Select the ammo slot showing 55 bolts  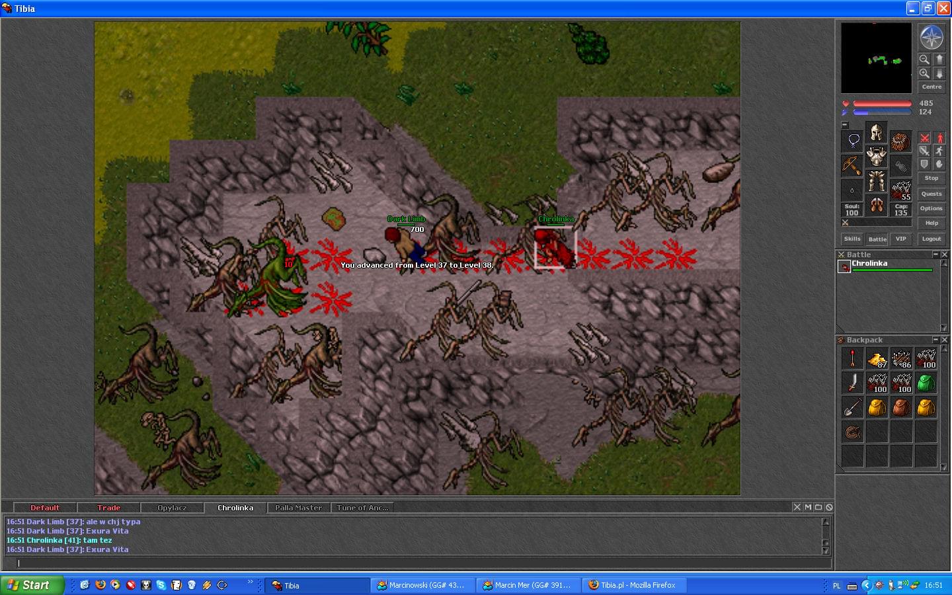(900, 190)
